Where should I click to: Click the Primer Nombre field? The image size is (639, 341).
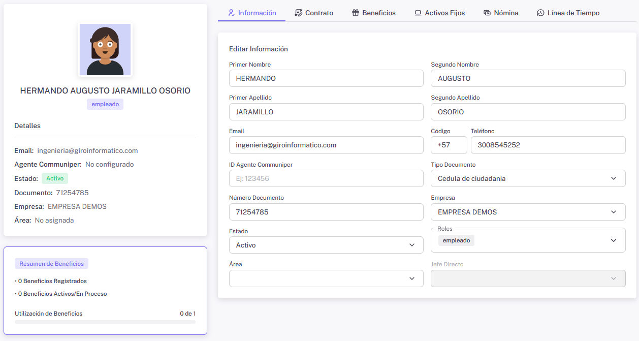click(x=326, y=78)
